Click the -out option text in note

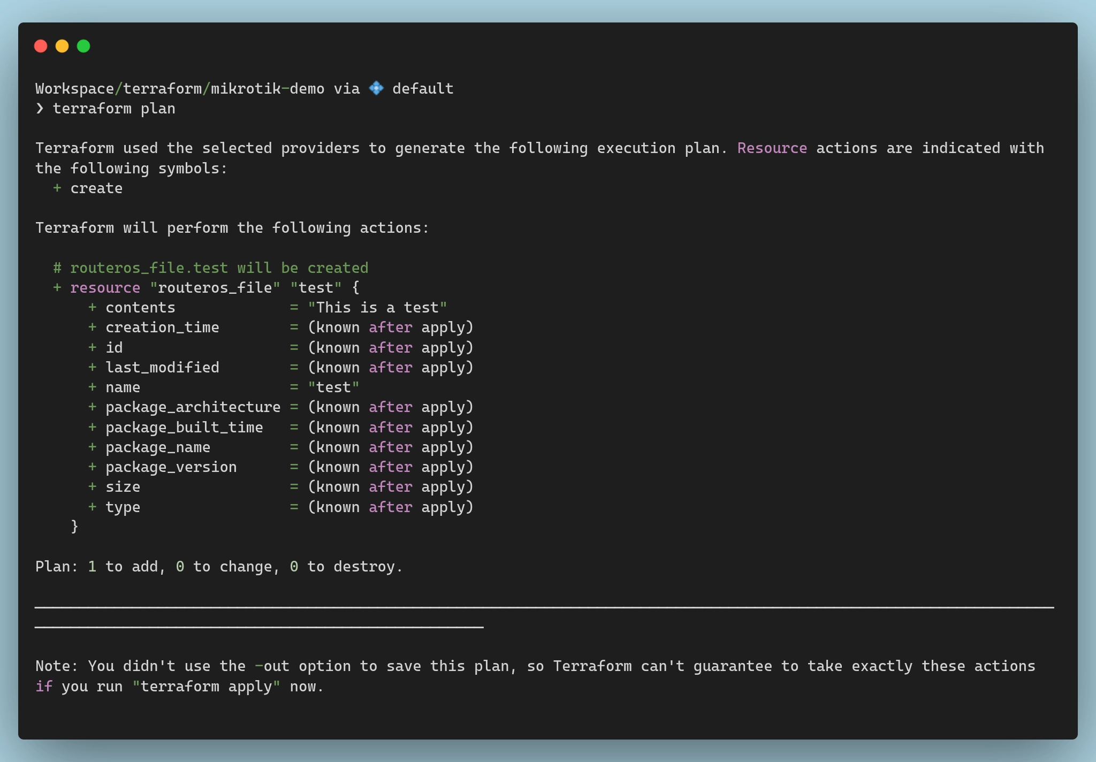click(x=272, y=666)
